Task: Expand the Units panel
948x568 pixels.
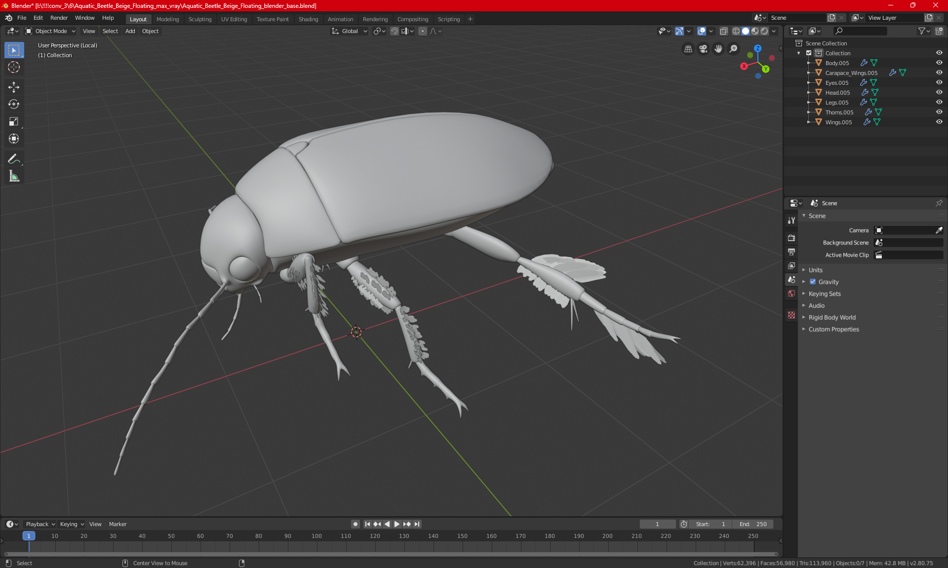Action: tap(815, 270)
